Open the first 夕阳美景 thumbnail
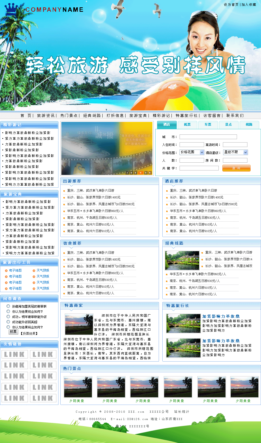The image size is (261, 443). pyautogui.click(x=78, y=387)
